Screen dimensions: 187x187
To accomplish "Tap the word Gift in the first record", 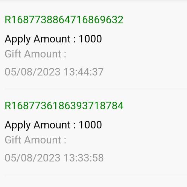I will [x=13, y=54].
